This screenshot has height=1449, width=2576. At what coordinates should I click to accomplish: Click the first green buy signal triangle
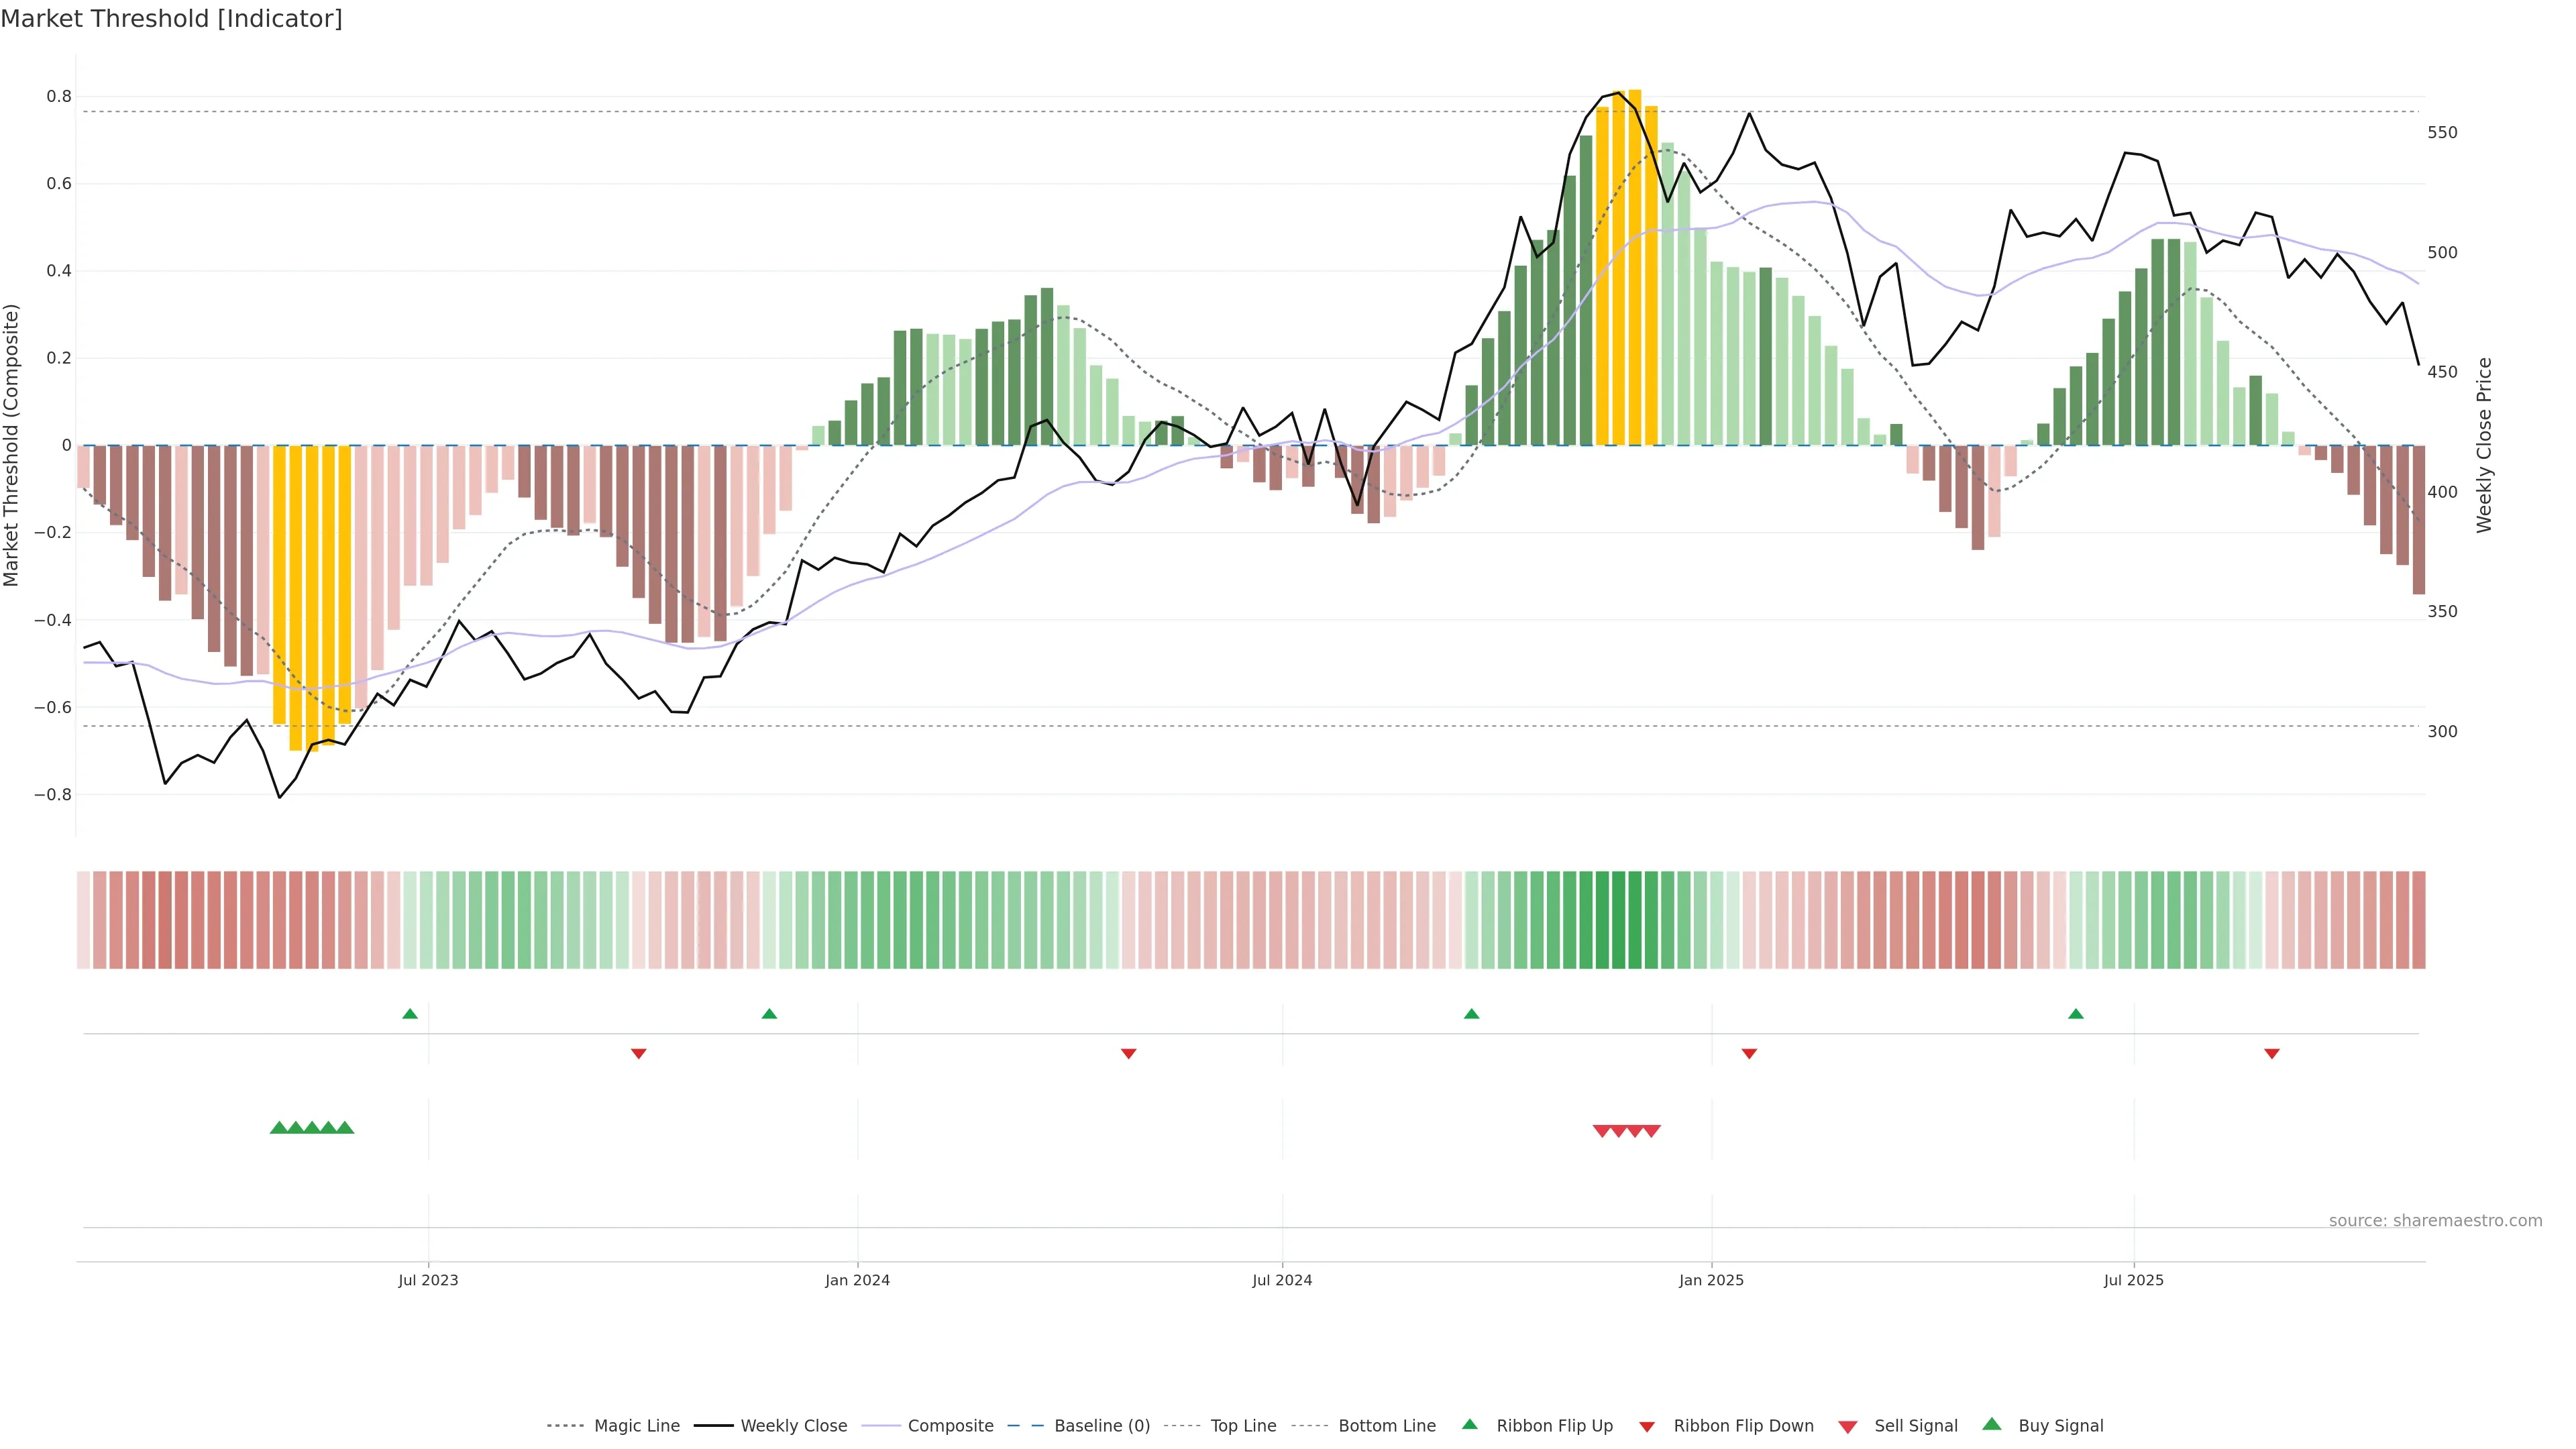coord(279,1128)
